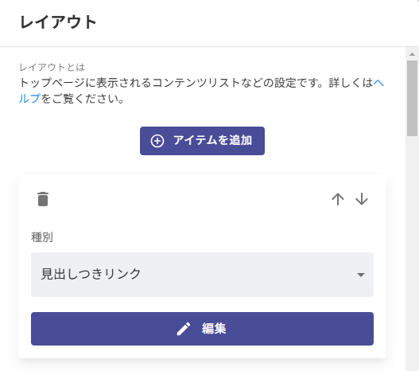
Task: Open the ルプ help link on second line
Action: 29,99
